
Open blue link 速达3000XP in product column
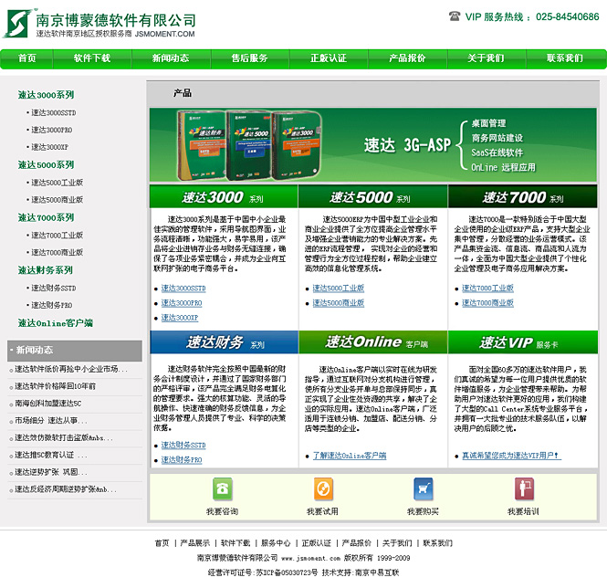point(180,318)
